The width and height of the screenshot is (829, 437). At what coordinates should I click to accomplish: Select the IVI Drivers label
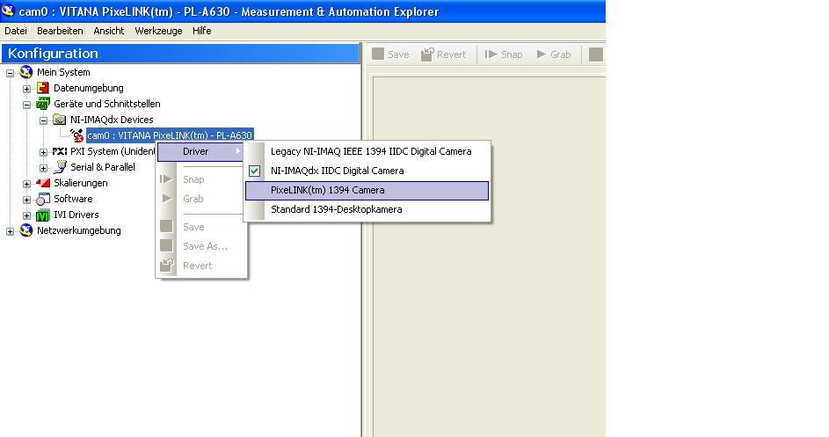click(76, 215)
